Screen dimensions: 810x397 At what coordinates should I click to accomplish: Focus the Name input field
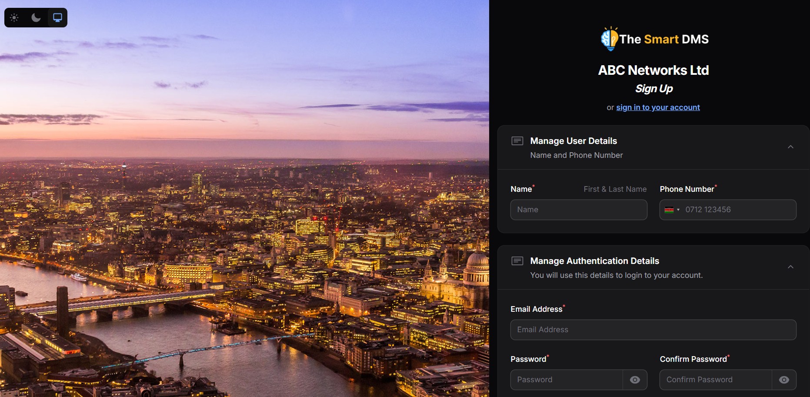pos(578,210)
